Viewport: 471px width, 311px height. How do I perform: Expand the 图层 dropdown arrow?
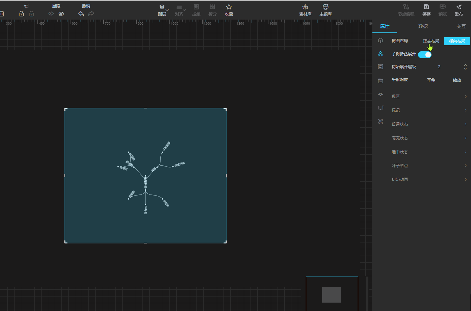click(167, 10)
